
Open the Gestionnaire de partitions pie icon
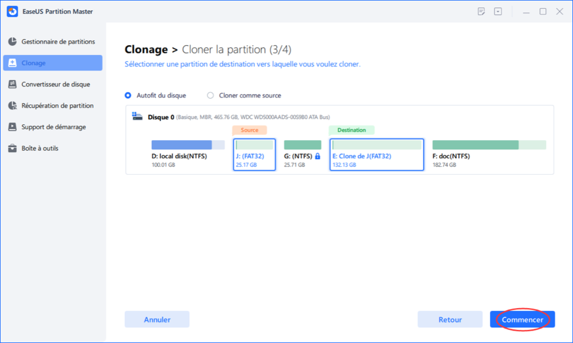(x=12, y=42)
